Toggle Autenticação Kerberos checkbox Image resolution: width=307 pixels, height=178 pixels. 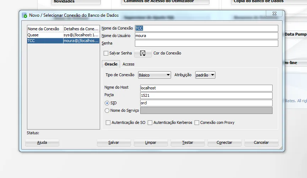150,122
